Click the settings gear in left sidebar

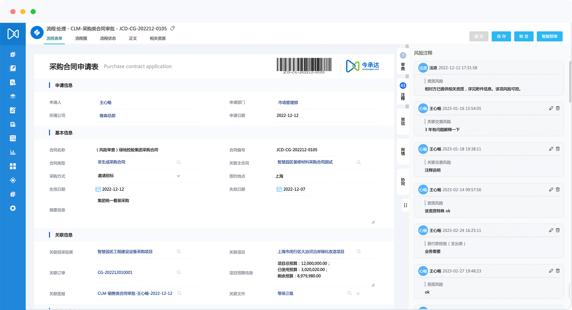point(13,208)
